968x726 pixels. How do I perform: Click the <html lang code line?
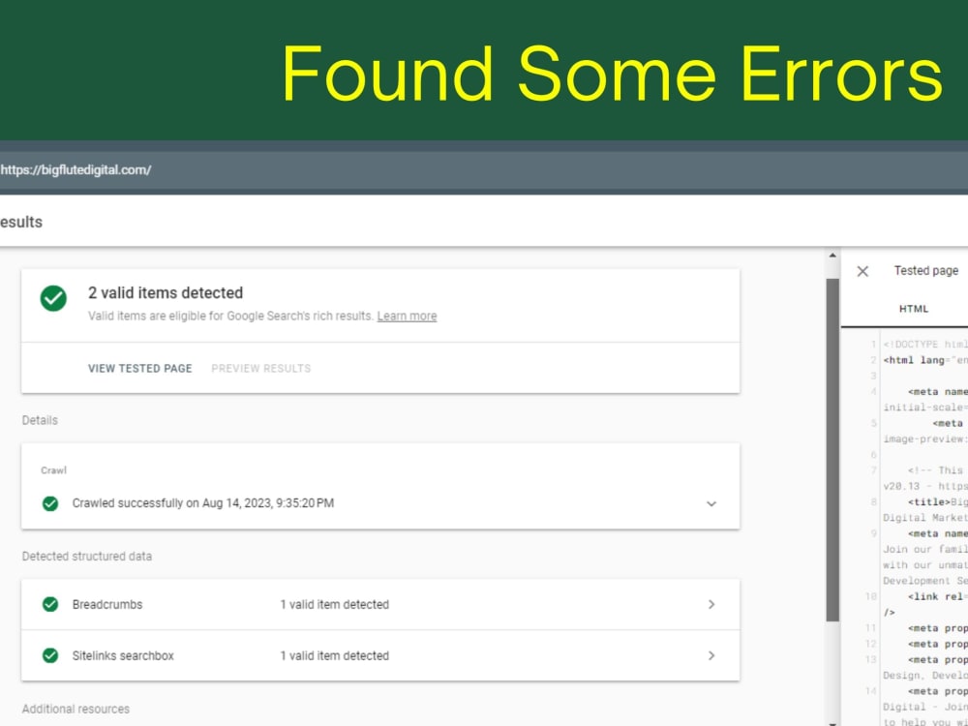pyautogui.click(x=925, y=360)
